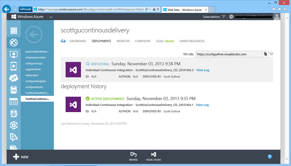Switch to the Deployments tab
Image resolution: width=291 pixels, height=166 pixels.
[101, 41]
